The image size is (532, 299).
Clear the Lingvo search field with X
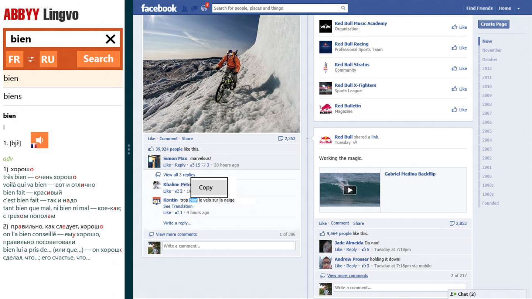[110, 39]
